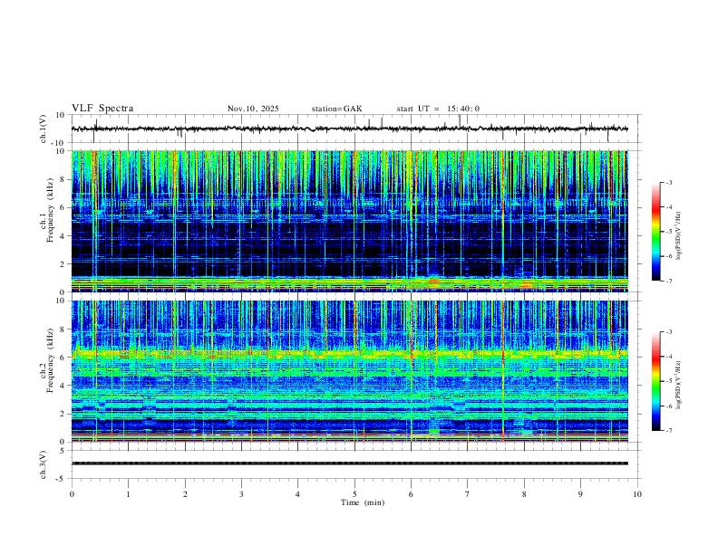Click inside the ch.1 frequency spectrogram
Image resolution: width=718 pixels, height=554 pixels.
click(349, 221)
